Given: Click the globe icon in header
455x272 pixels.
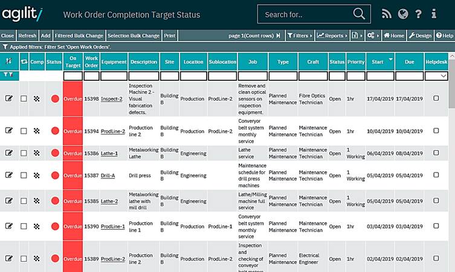Looking at the screenshot, I should point(403,14).
